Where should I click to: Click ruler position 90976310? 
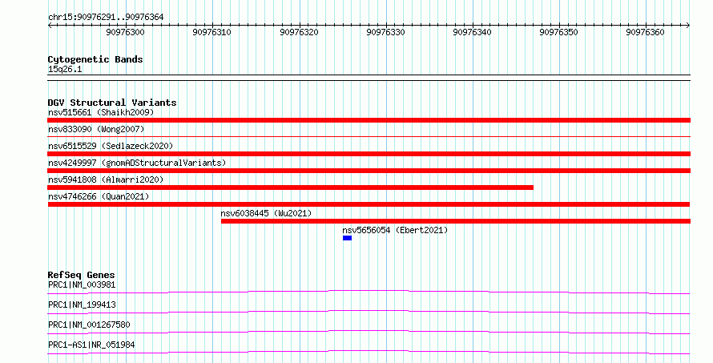[x=212, y=32]
